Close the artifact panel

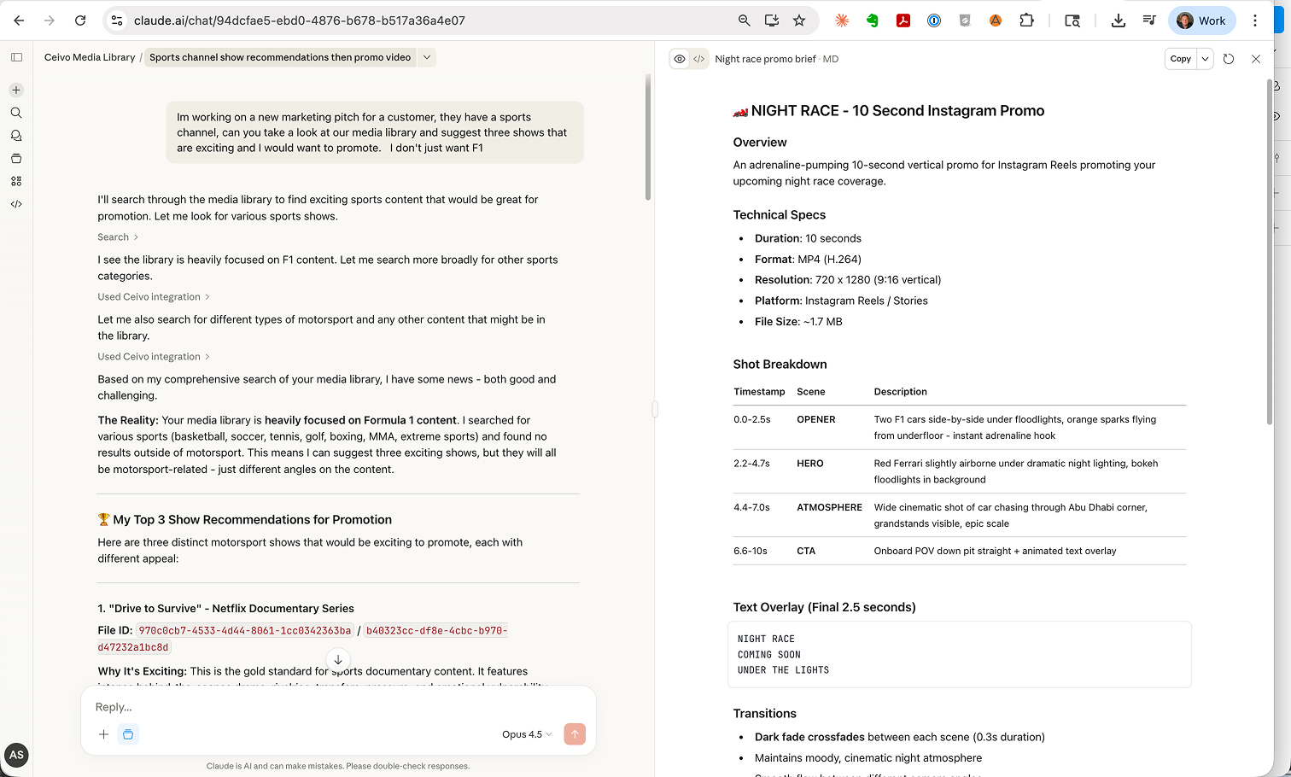click(1256, 59)
